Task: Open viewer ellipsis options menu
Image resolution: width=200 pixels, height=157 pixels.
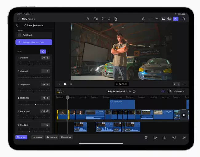Action: coord(184,84)
